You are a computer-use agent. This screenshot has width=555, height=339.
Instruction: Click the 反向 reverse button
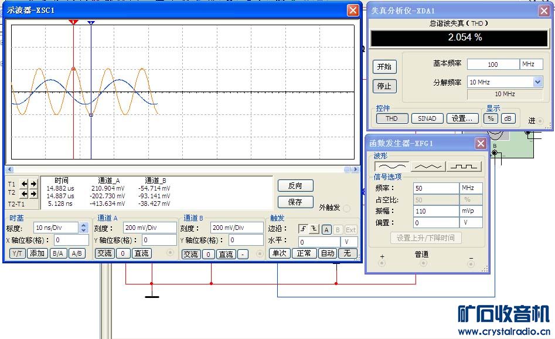point(295,185)
